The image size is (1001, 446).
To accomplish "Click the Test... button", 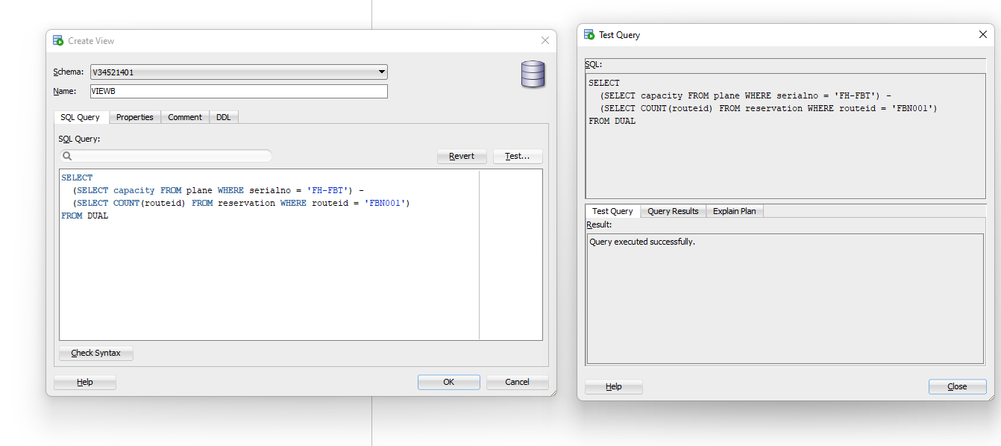I will tap(518, 157).
